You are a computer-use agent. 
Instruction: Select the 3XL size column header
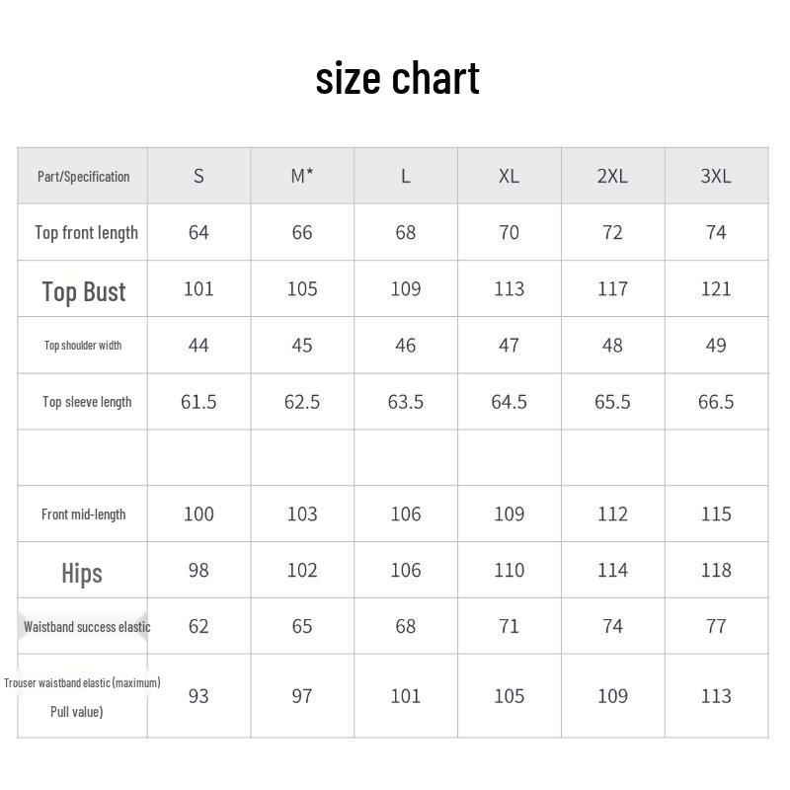tap(716, 176)
